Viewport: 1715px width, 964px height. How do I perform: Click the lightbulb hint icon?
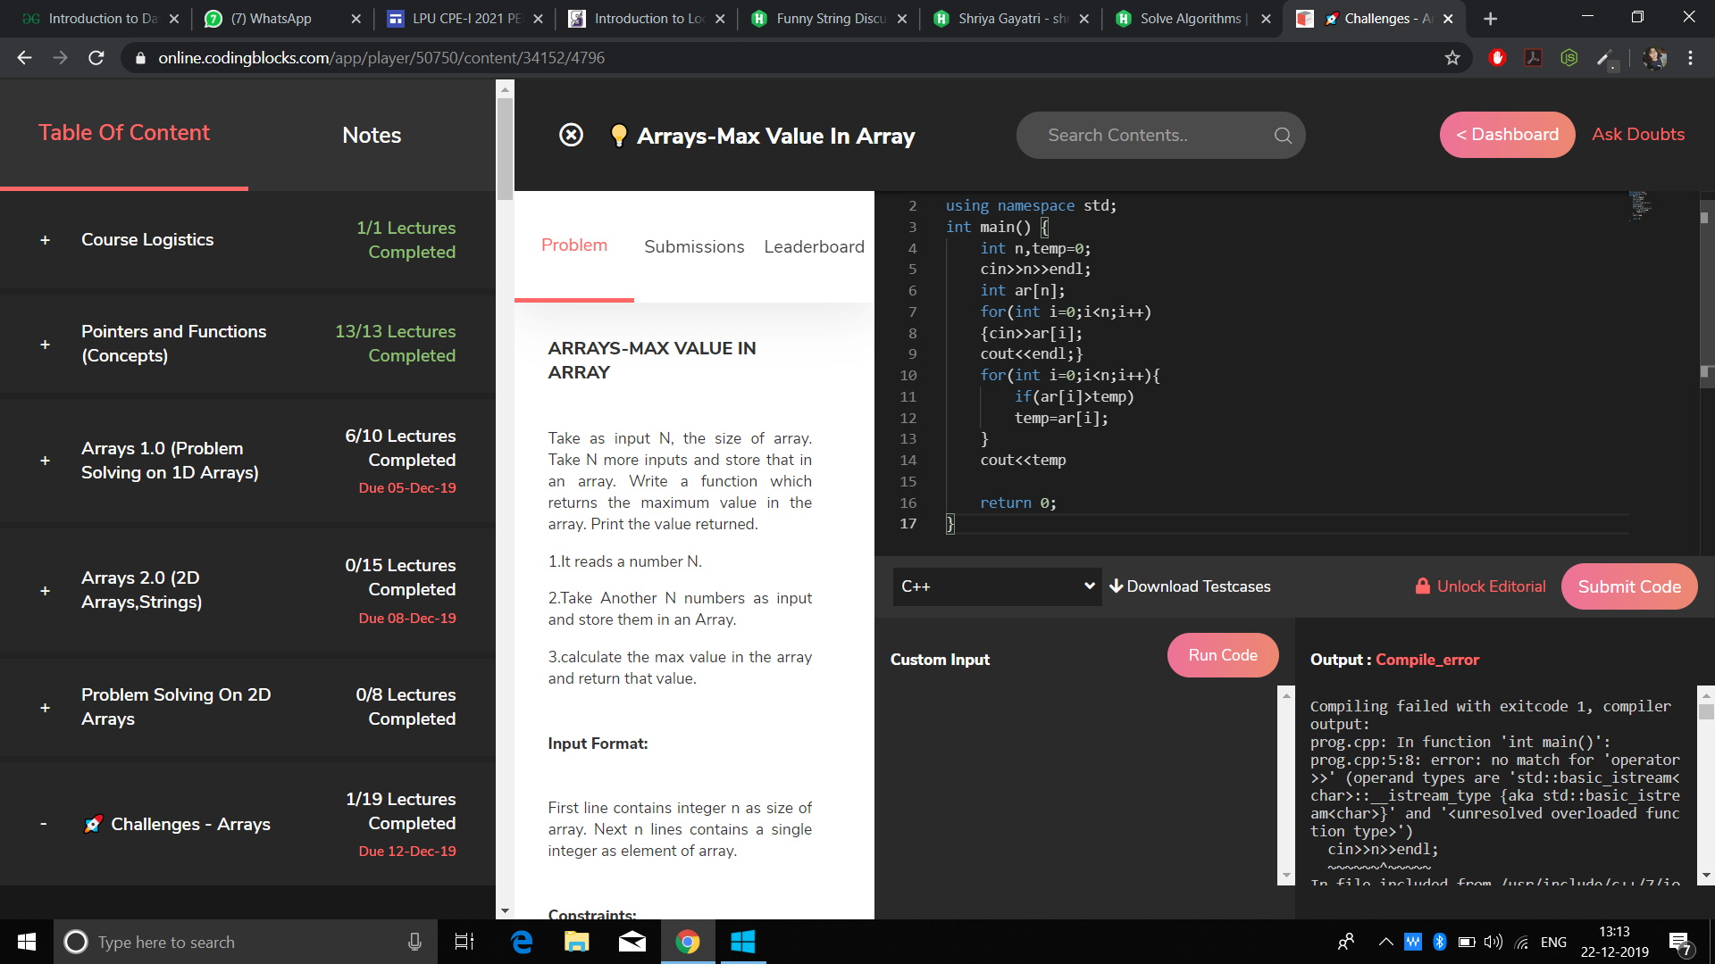(617, 136)
